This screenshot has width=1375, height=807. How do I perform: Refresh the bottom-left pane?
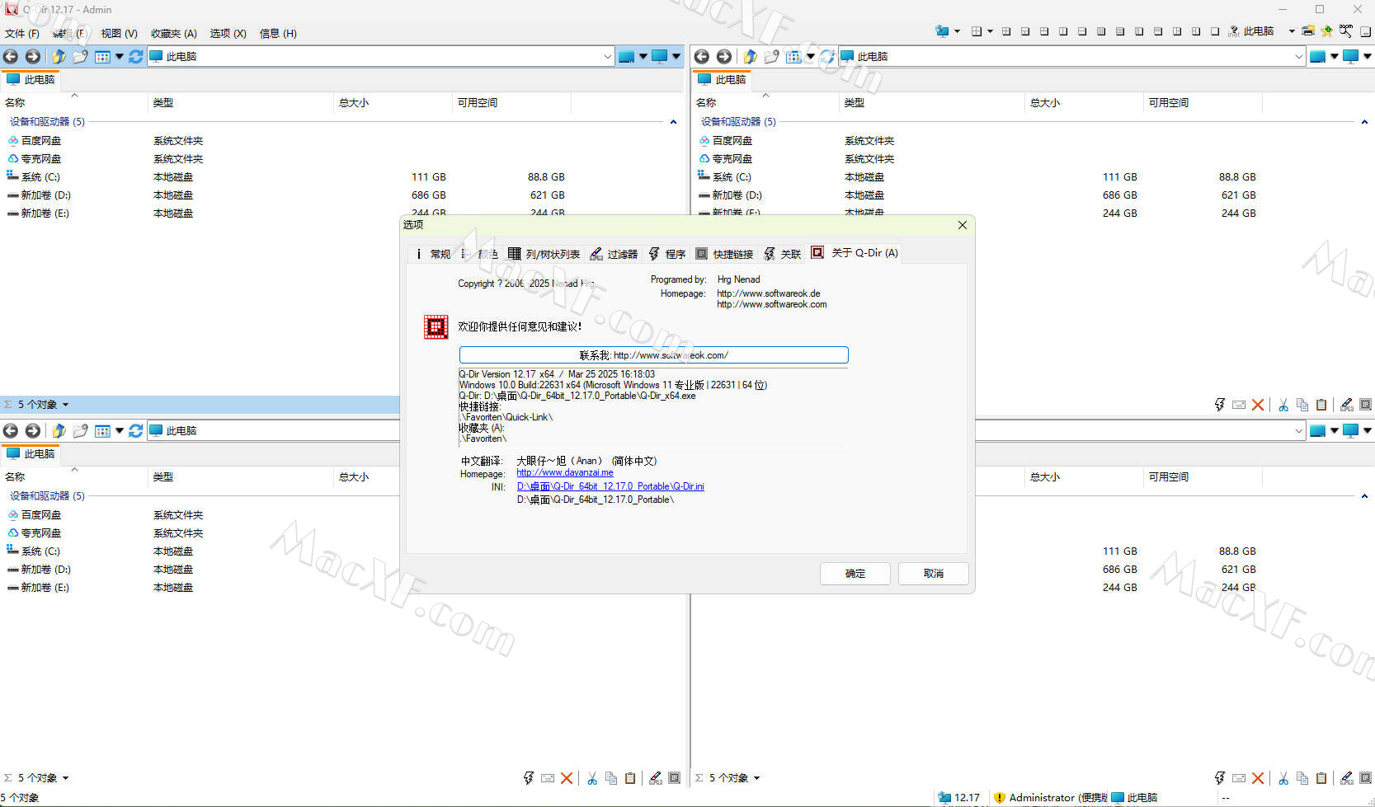(136, 431)
